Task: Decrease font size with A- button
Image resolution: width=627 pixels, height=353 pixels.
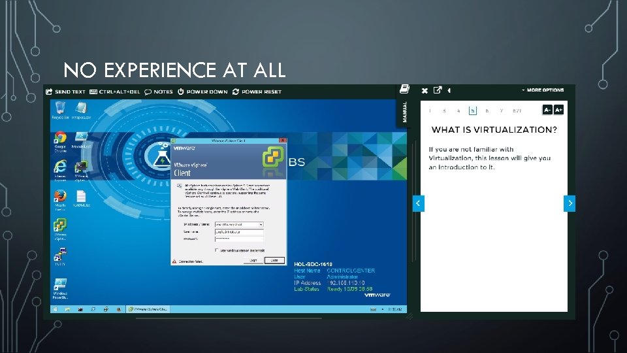Action: (547, 110)
